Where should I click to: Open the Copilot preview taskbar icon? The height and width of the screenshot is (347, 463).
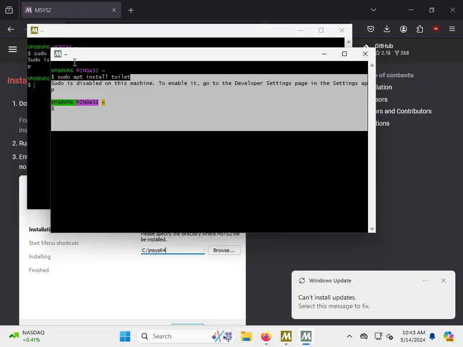448,336
